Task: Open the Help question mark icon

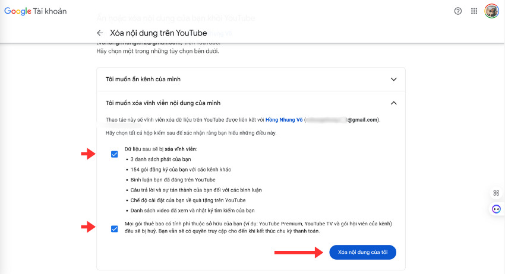Action: pyautogui.click(x=457, y=11)
